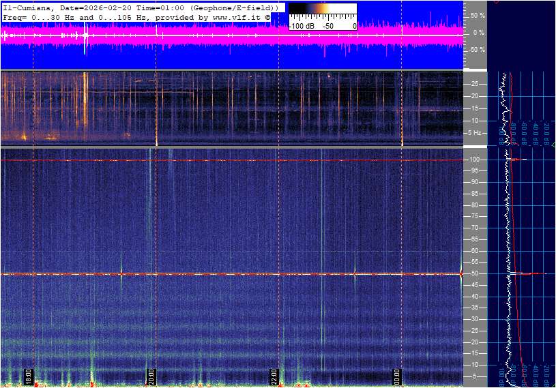556x388 pixels.
Task: Click the -50 % amplitude label
Action: (475, 50)
